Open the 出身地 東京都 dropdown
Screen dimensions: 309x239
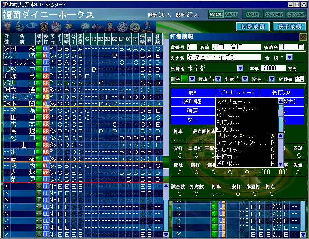point(240,68)
